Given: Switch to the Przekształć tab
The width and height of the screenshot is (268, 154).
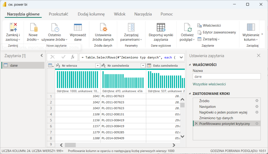Looking at the screenshot, I should (x=58, y=14).
